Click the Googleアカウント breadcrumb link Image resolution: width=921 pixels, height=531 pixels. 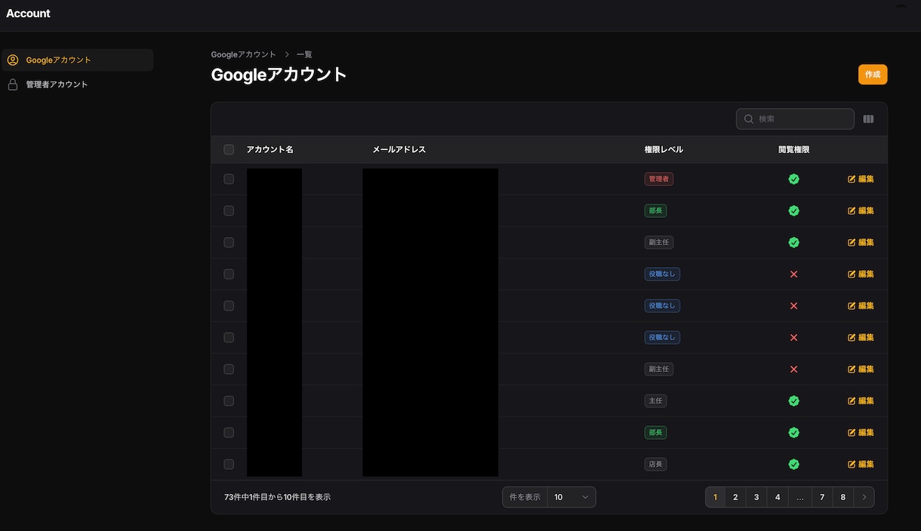[x=244, y=54]
